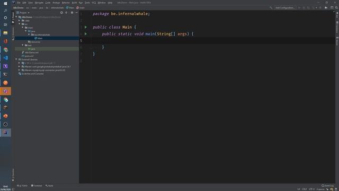Open the Favorites tool window stripe button

pyautogui.click(x=13, y=175)
